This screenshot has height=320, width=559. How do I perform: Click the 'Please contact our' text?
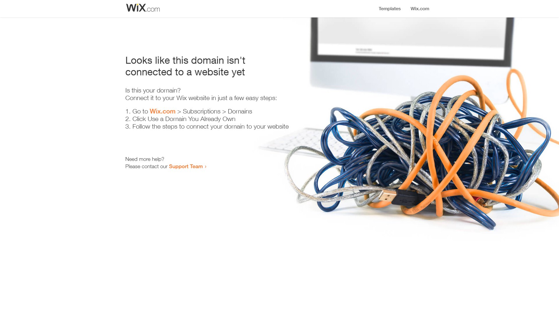pyautogui.click(x=147, y=166)
